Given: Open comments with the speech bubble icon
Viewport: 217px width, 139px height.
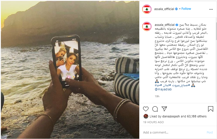Looking at the screenshot, I should 155,109.
